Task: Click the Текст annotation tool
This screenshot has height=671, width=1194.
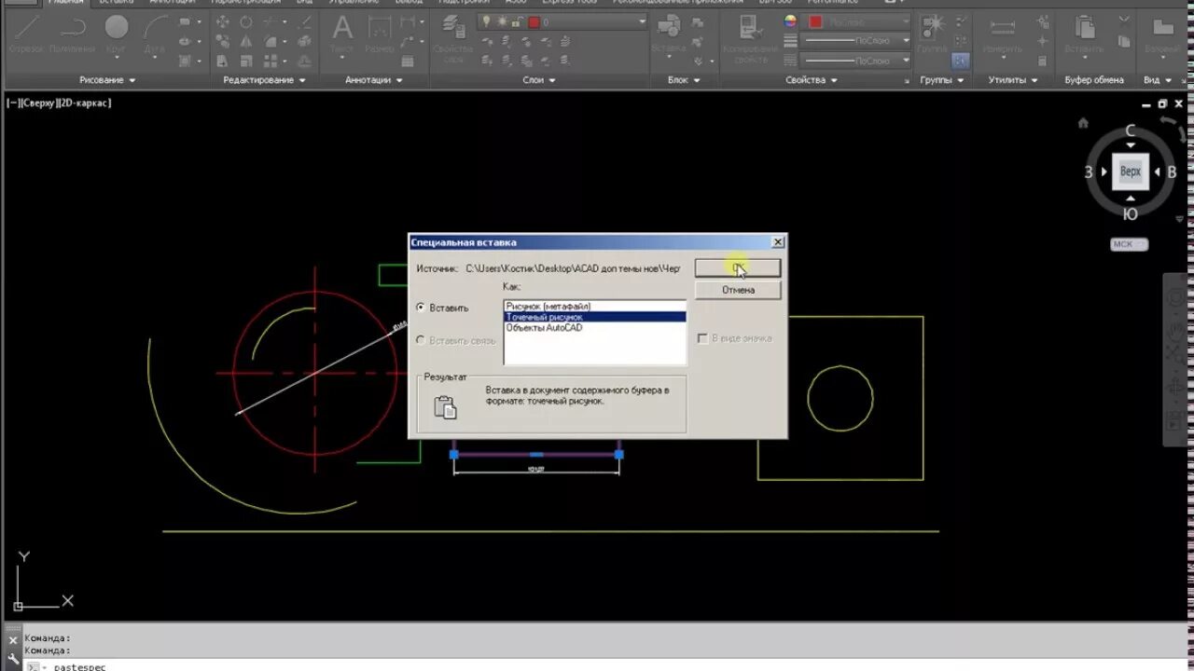Action: tap(342, 34)
